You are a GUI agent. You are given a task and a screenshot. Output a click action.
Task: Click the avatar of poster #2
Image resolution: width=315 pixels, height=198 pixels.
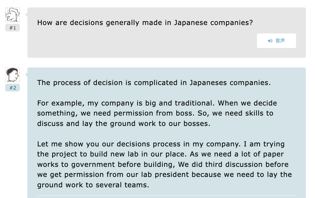coord(13,75)
